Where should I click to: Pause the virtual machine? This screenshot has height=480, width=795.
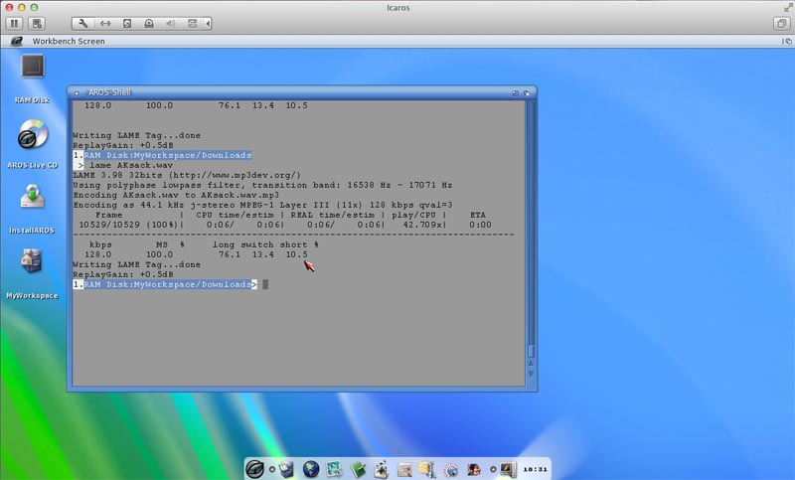[14, 23]
